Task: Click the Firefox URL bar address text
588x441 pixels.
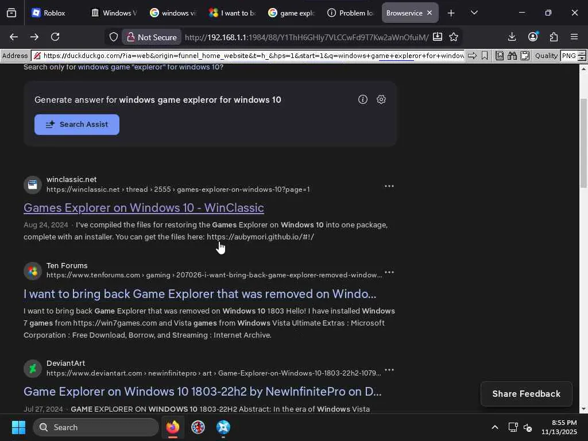Action: pos(307,37)
